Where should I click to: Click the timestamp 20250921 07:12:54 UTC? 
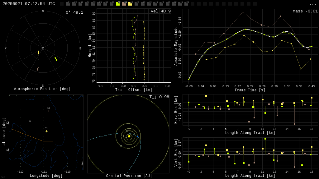[29, 4]
